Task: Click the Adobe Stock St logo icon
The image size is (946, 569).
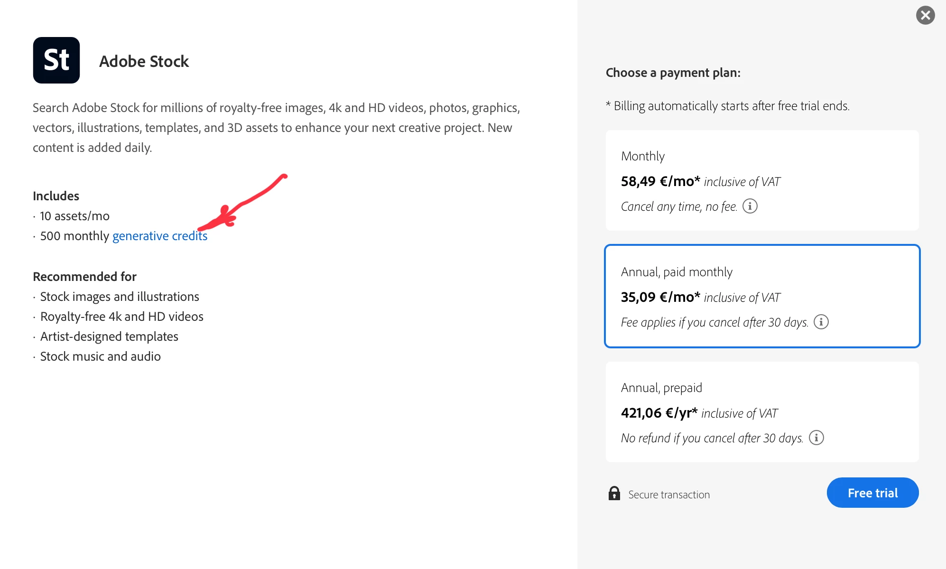Action: [x=56, y=60]
